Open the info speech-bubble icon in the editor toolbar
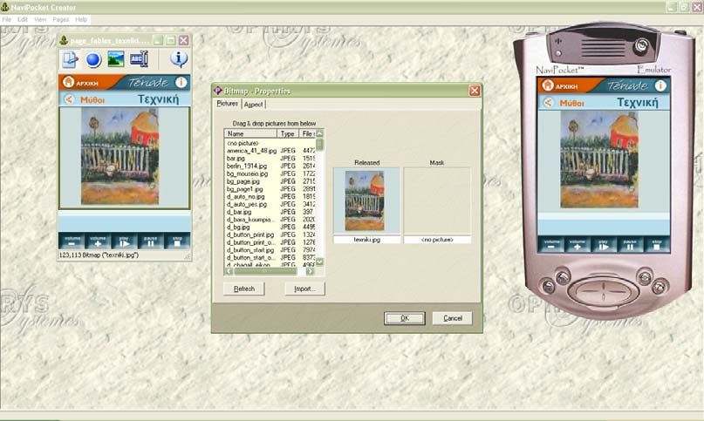 click(179, 59)
